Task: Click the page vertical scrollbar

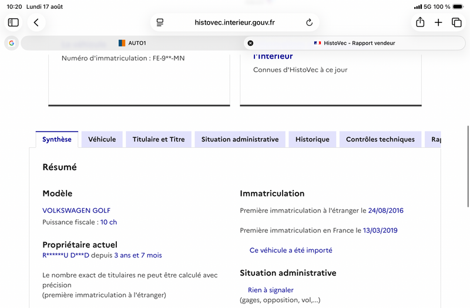Action: click(468, 167)
